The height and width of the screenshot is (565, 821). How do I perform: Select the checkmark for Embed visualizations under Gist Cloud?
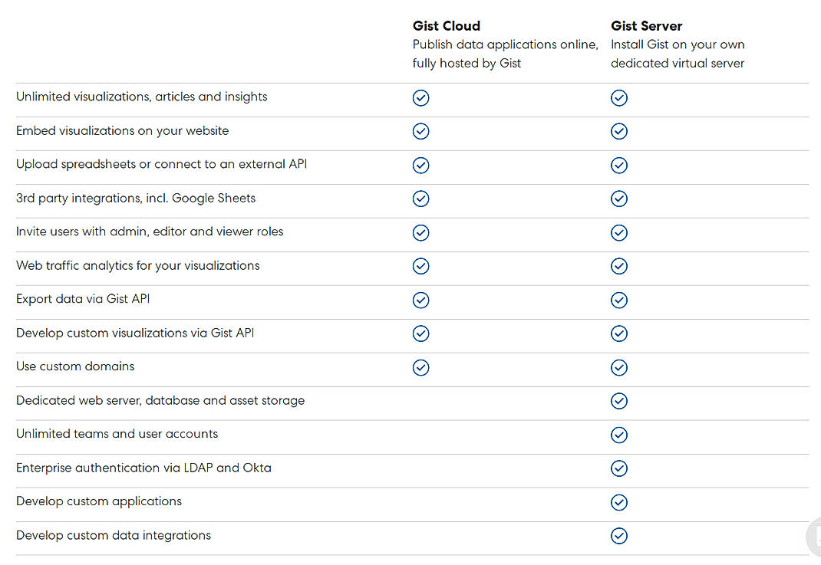coord(420,131)
